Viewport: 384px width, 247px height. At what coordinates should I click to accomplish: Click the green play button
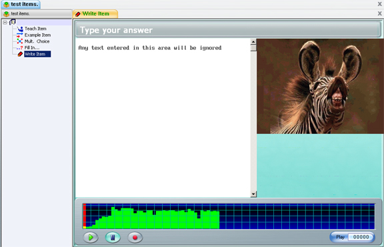(x=91, y=238)
